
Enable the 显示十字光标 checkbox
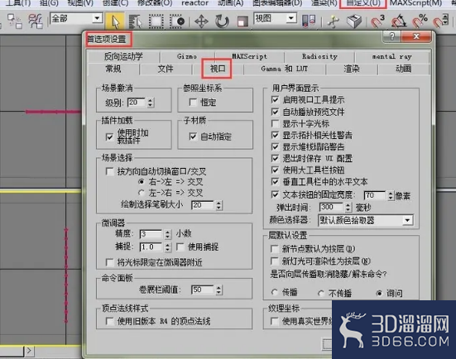tap(275, 123)
